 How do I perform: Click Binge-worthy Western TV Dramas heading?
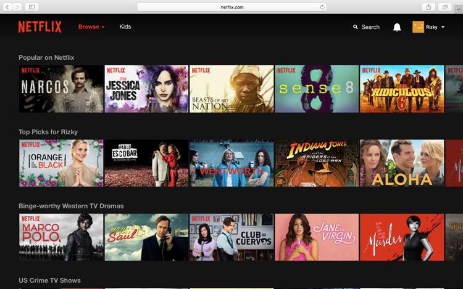pos(71,206)
